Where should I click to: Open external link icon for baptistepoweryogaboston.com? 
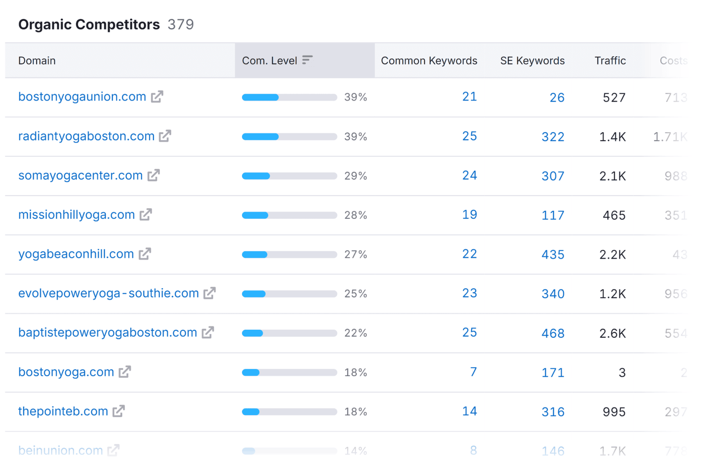(207, 333)
